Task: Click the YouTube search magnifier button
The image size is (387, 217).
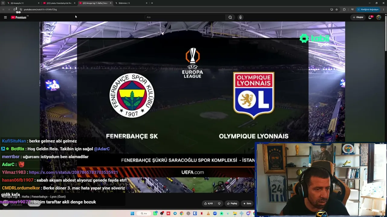Action: point(230,17)
